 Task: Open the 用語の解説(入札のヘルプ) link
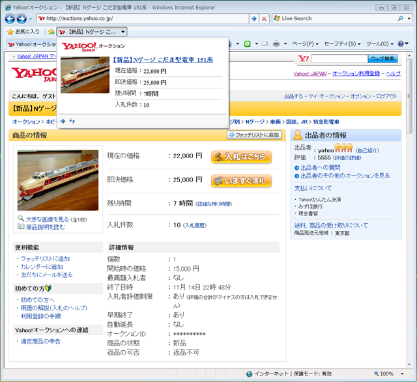click(x=53, y=308)
